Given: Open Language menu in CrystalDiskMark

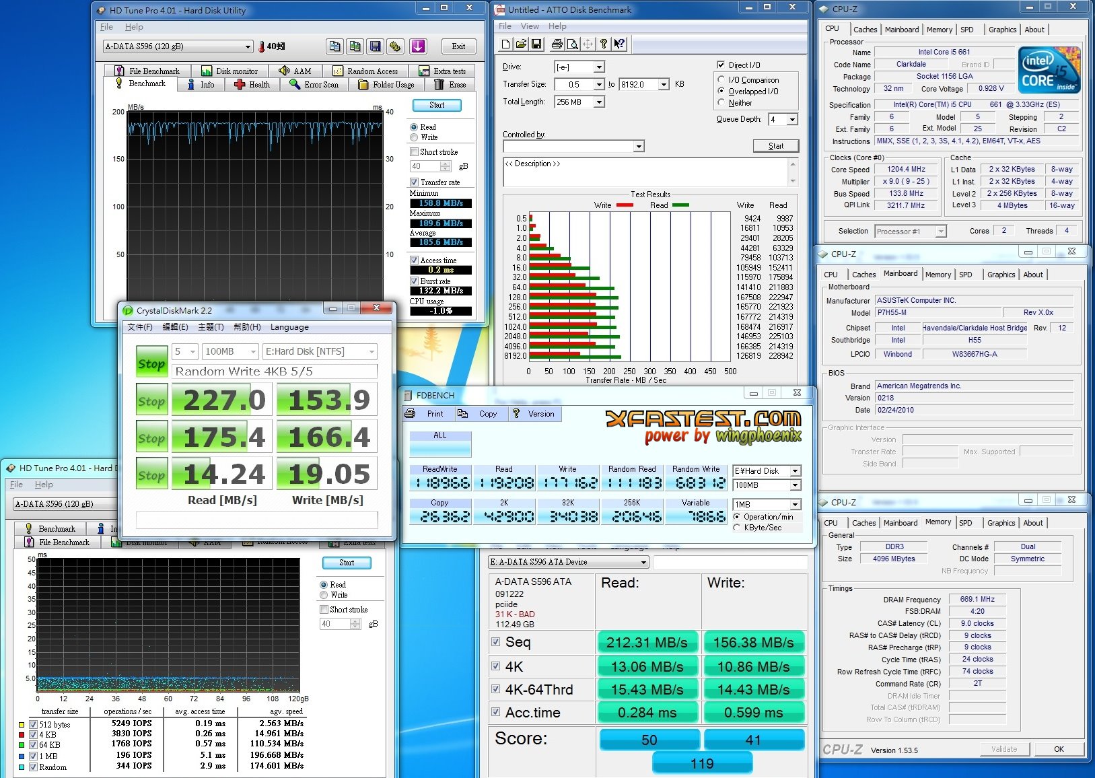Looking at the screenshot, I should (x=289, y=327).
